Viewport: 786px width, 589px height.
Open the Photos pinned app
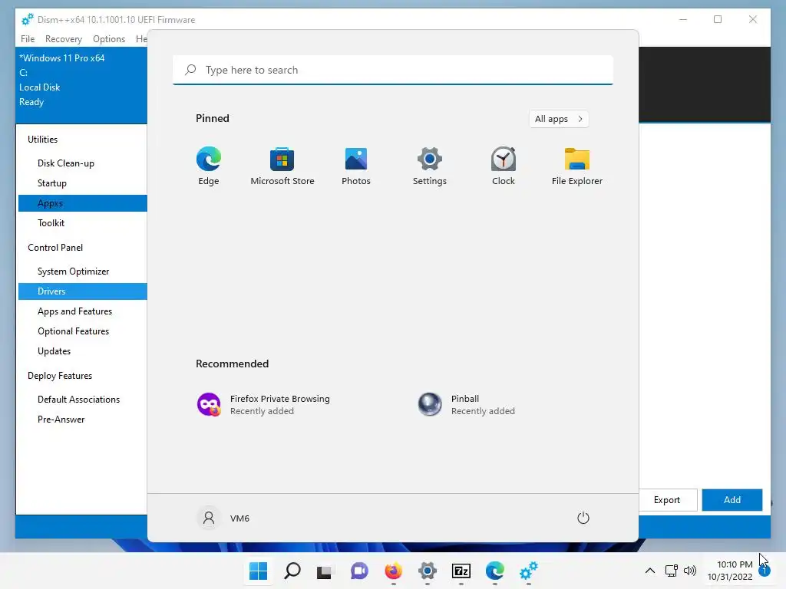point(356,166)
